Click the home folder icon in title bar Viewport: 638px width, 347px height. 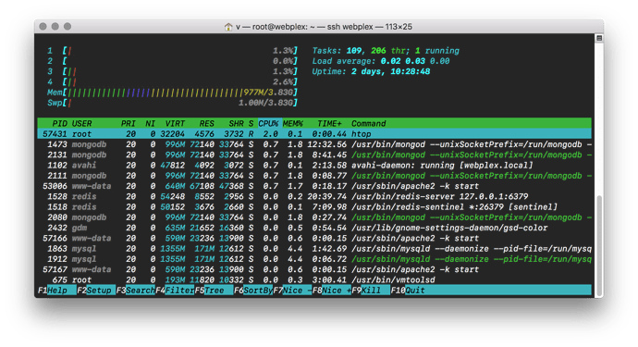(228, 27)
